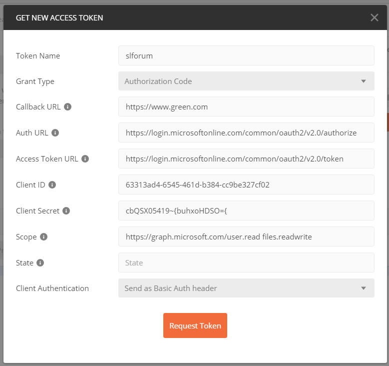The width and height of the screenshot is (389, 366).
Task: Click the Callback URL info icon
Action: (x=67, y=107)
